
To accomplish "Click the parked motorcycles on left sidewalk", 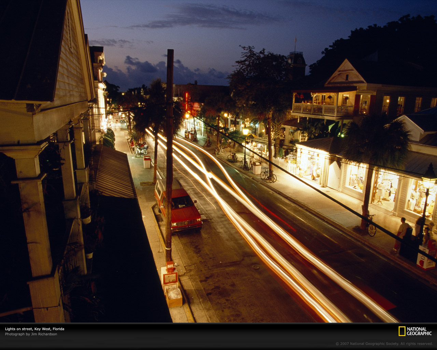I will [x=141, y=149].
